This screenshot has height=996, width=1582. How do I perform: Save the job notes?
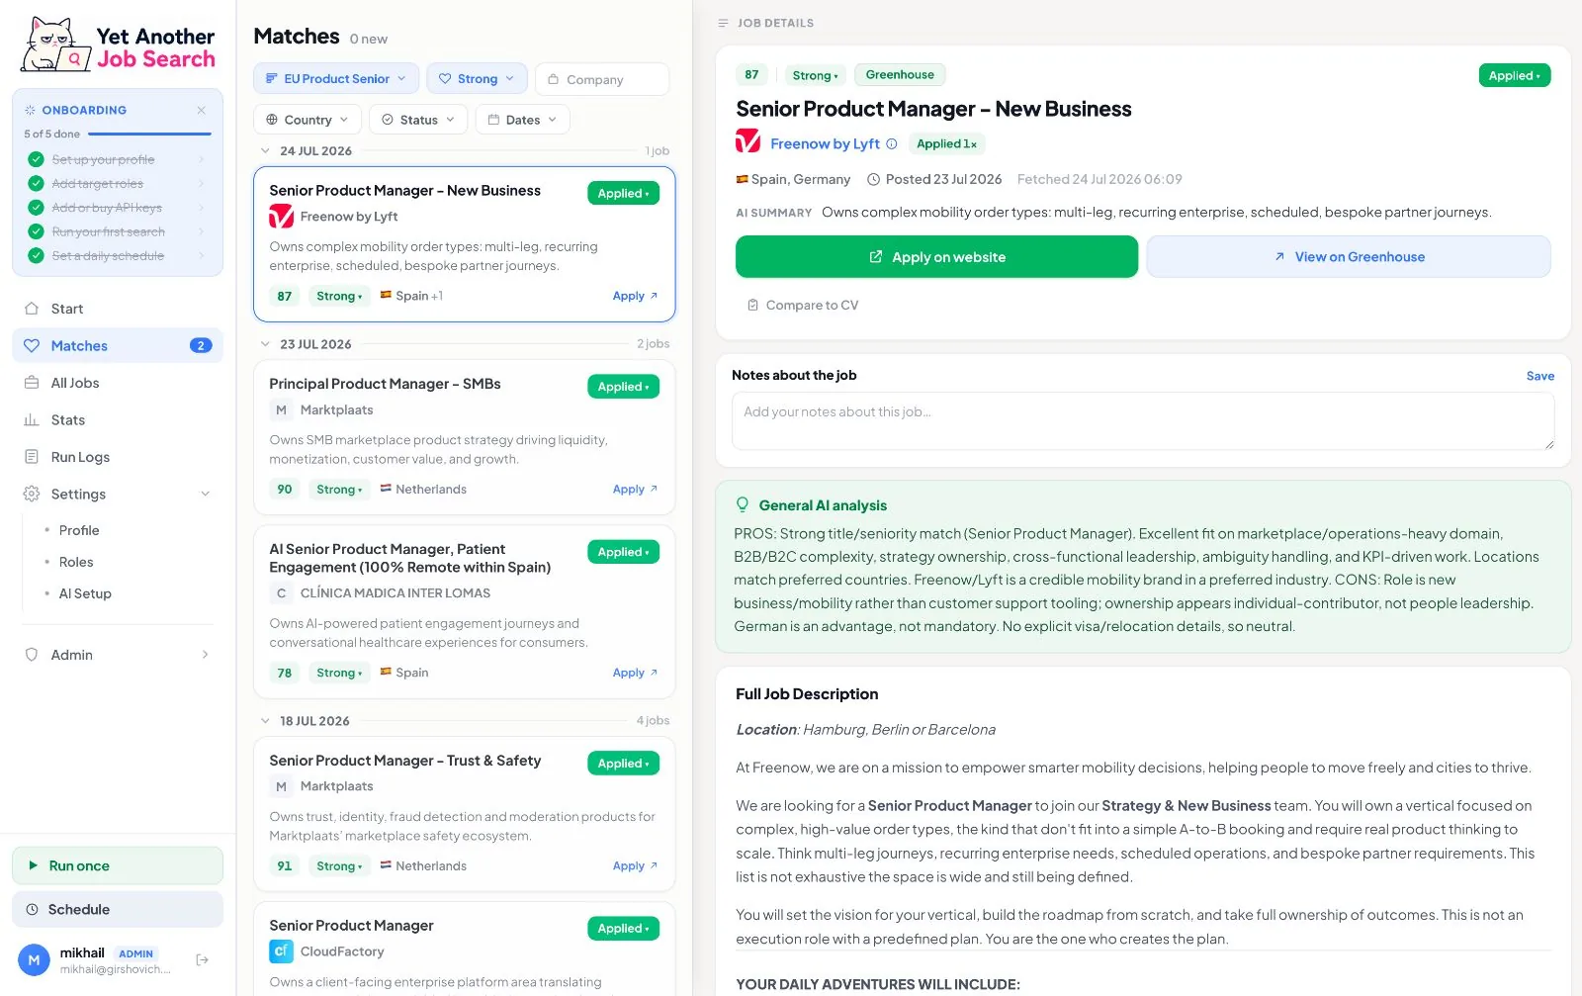(1540, 376)
